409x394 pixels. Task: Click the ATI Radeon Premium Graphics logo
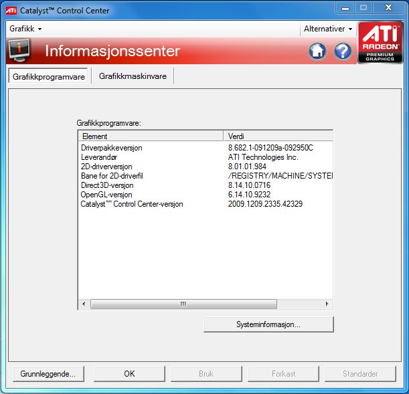tap(380, 42)
